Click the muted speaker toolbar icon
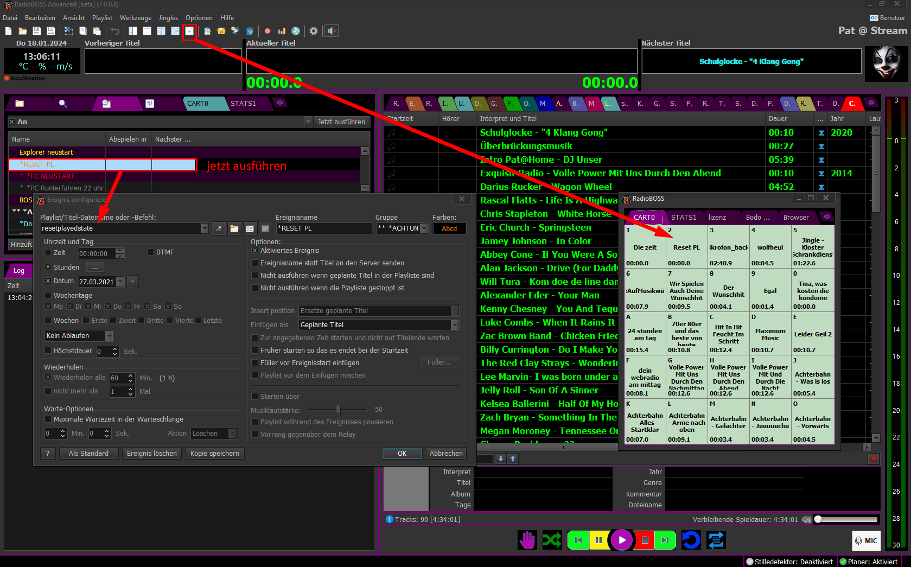This screenshot has width=911, height=567. [332, 31]
